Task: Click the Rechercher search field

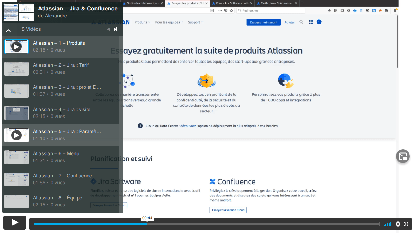Action: (270, 11)
